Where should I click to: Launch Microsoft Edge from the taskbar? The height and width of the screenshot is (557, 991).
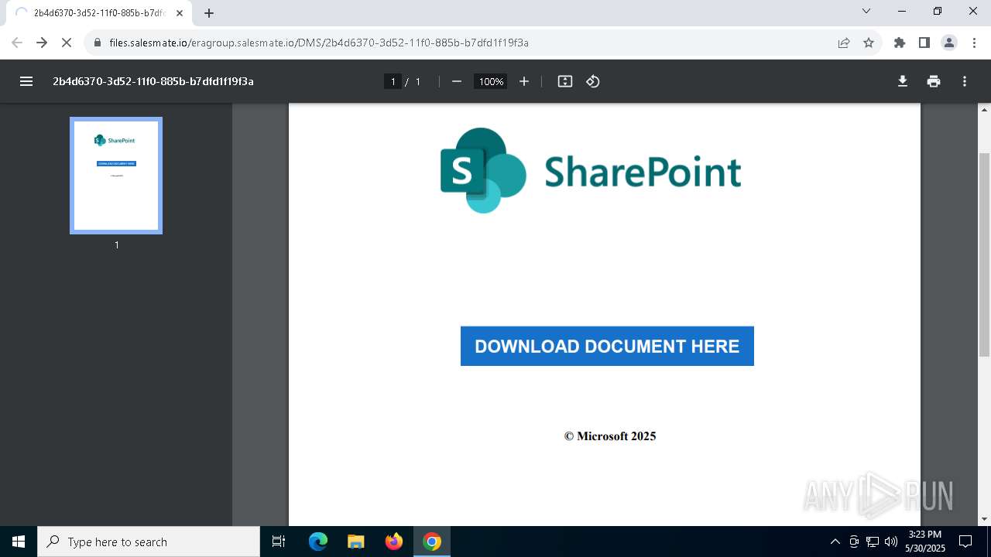click(x=318, y=542)
